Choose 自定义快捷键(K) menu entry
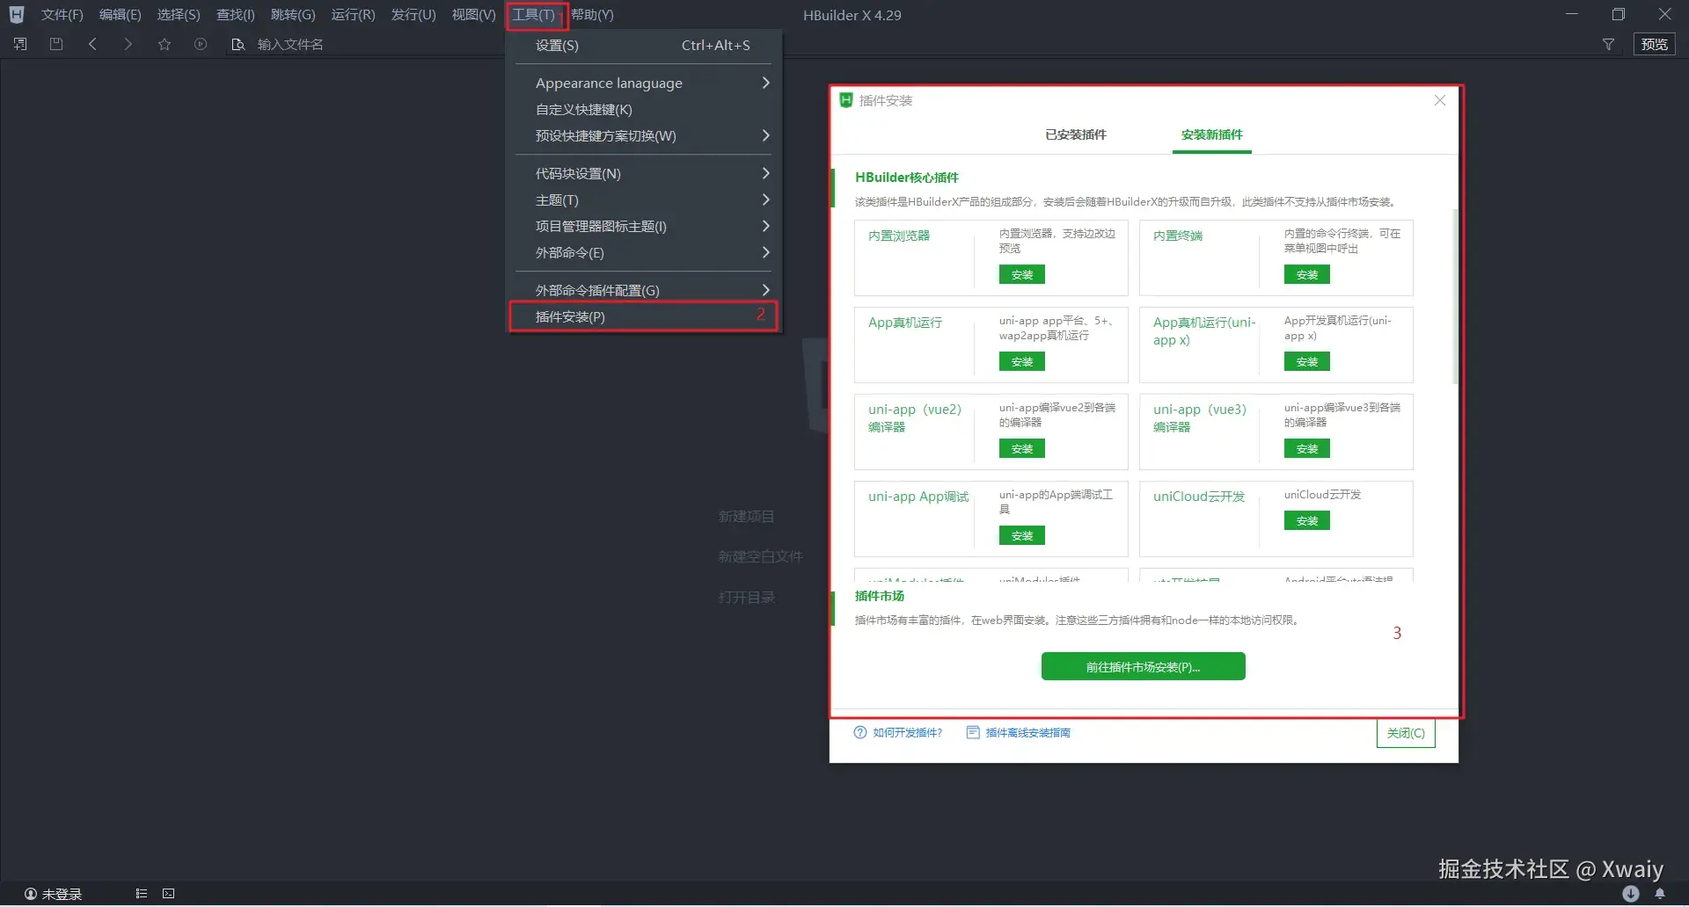The height and width of the screenshot is (907, 1689). click(644, 109)
